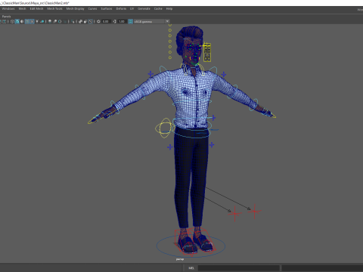Click the persp camera label

click(180, 259)
